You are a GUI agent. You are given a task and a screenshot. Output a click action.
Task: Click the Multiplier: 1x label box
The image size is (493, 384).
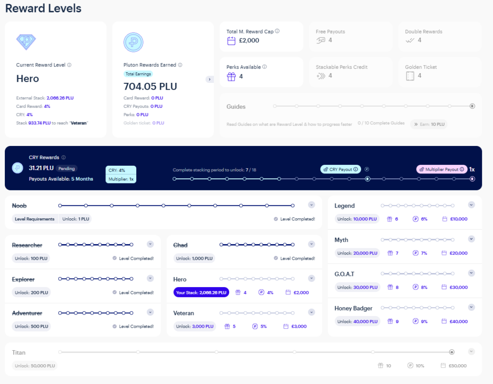point(121,179)
